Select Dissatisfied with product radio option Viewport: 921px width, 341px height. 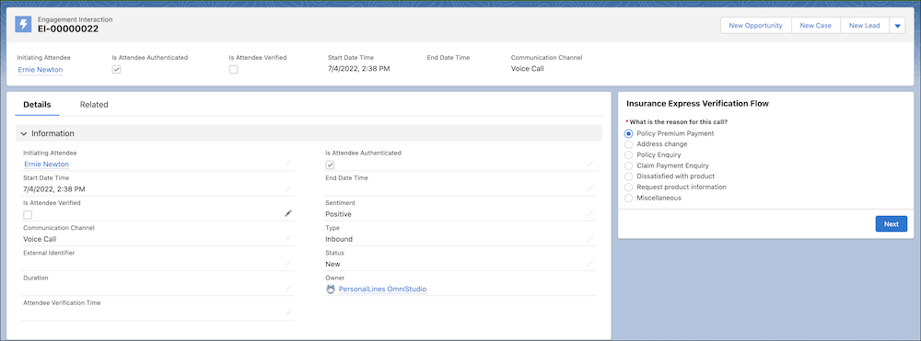pyautogui.click(x=629, y=176)
